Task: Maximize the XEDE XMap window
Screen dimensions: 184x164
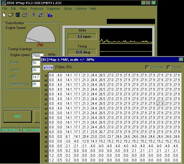Action: tap(149, 3)
